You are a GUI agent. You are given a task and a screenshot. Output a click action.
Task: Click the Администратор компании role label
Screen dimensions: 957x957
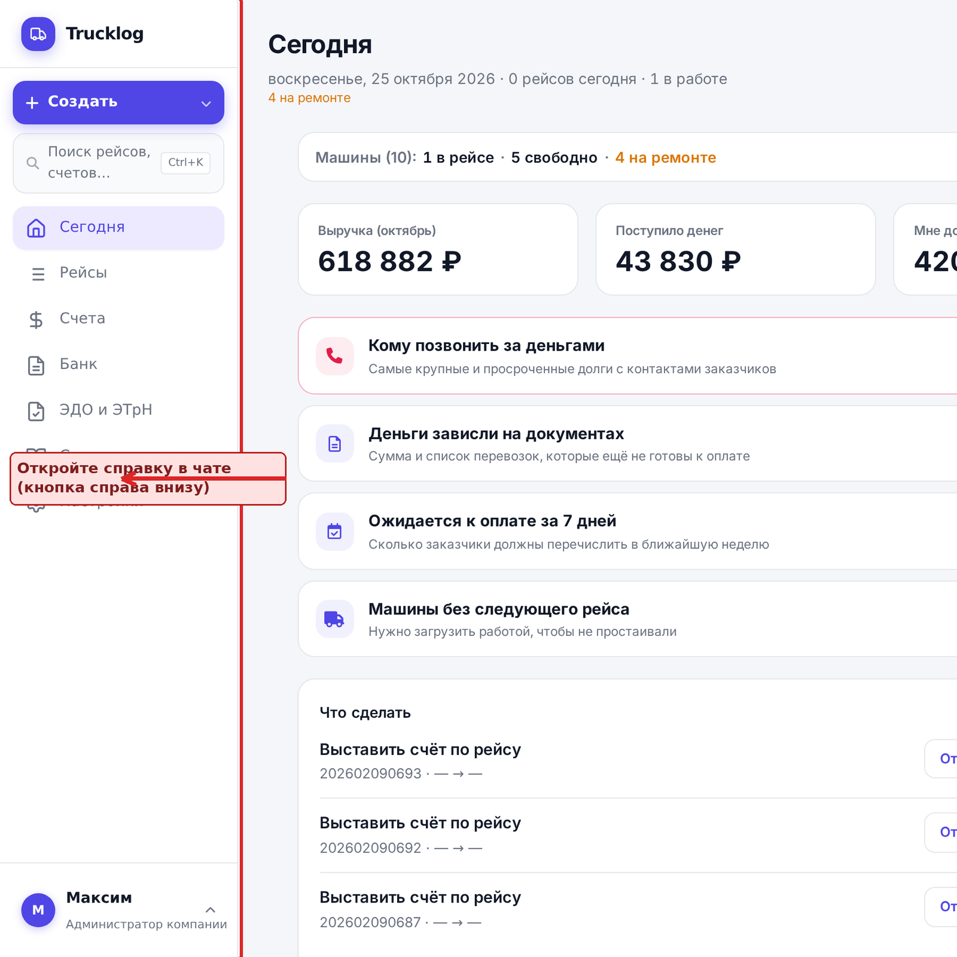coord(147,925)
